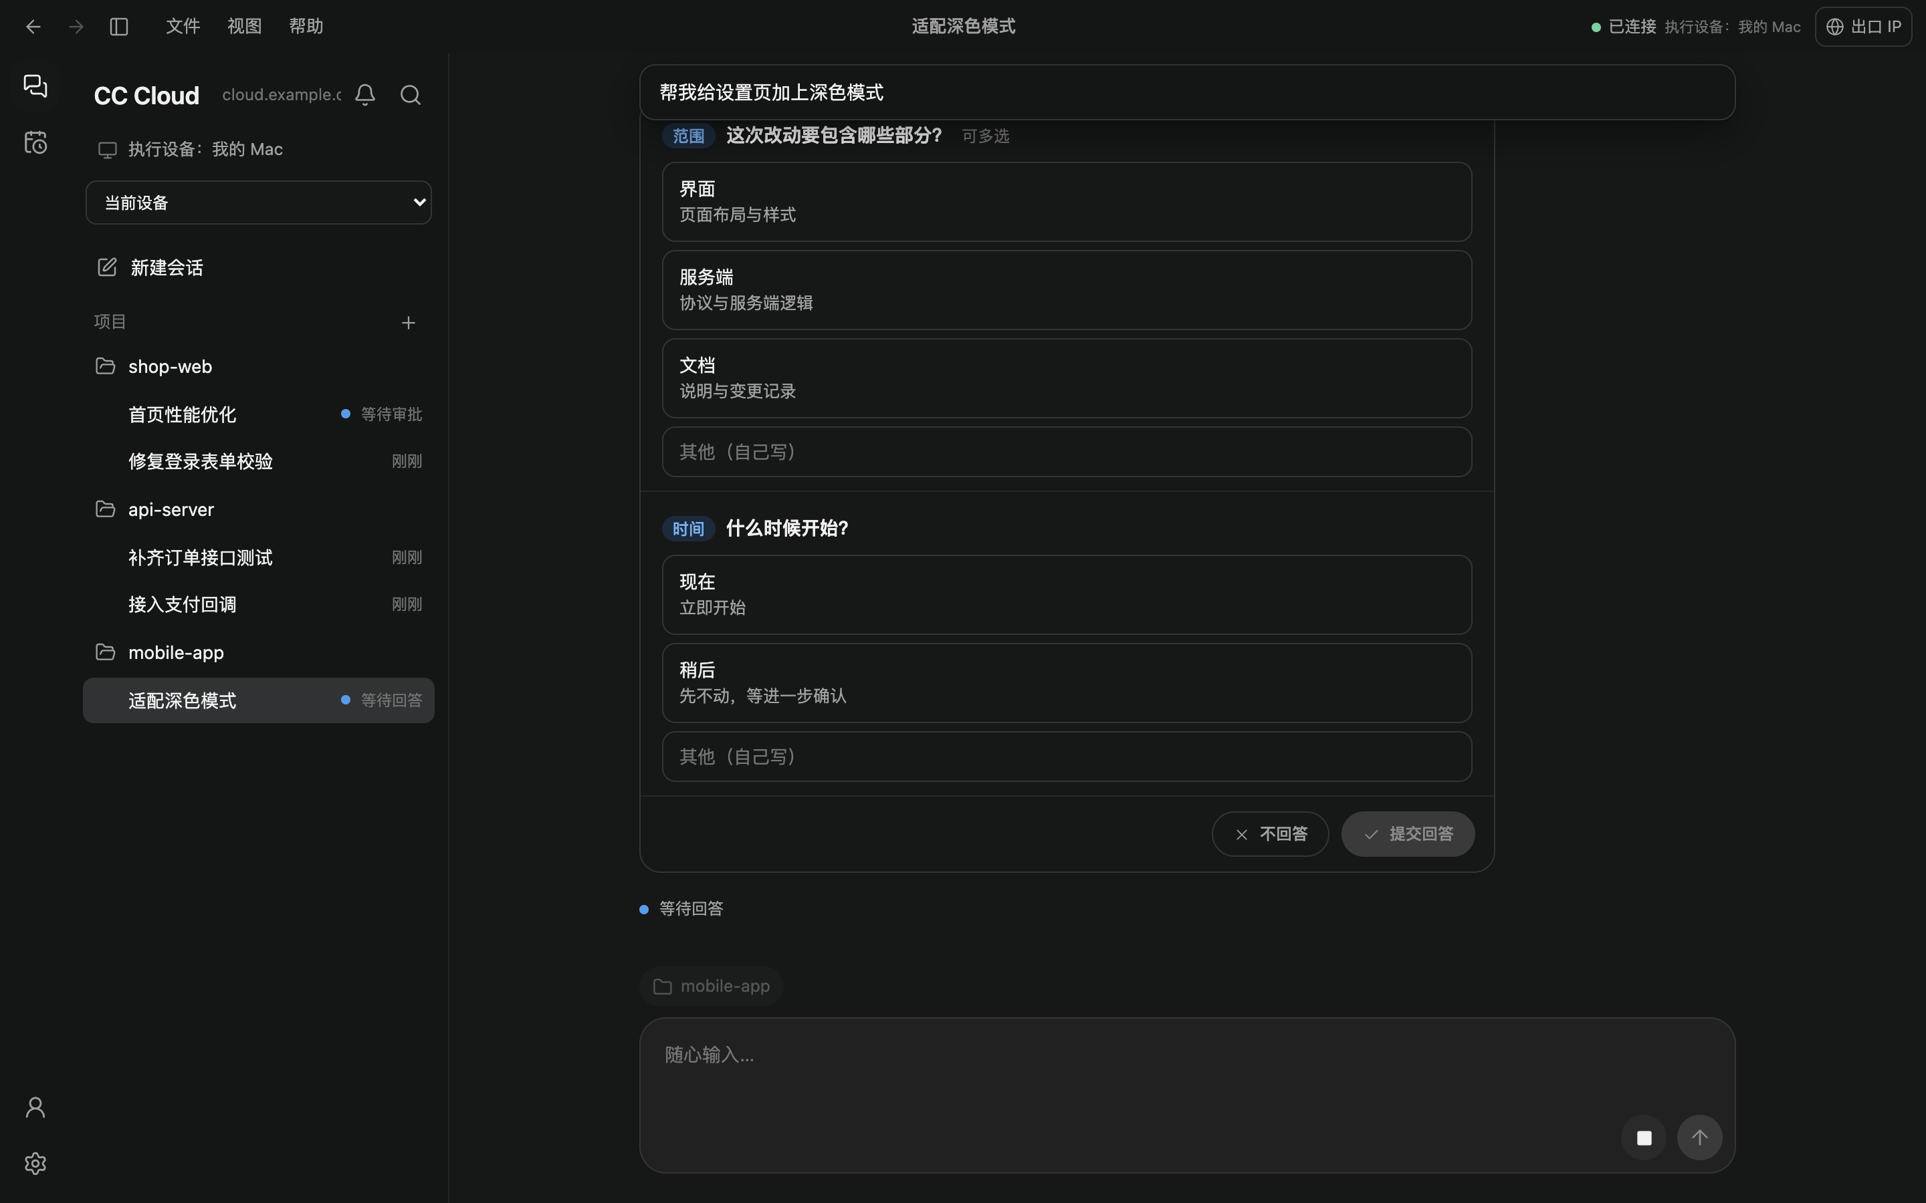Choose the 现在 立即开始 option
Viewport: 1926px width, 1203px height.
tap(1067, 595)
